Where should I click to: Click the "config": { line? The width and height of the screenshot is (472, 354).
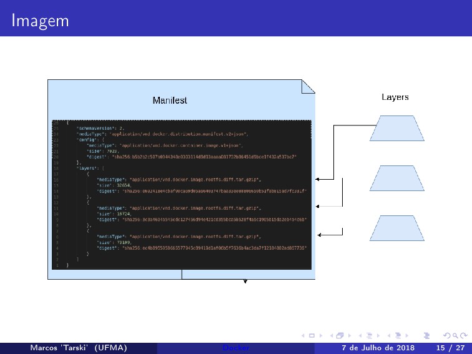(91, 140)
